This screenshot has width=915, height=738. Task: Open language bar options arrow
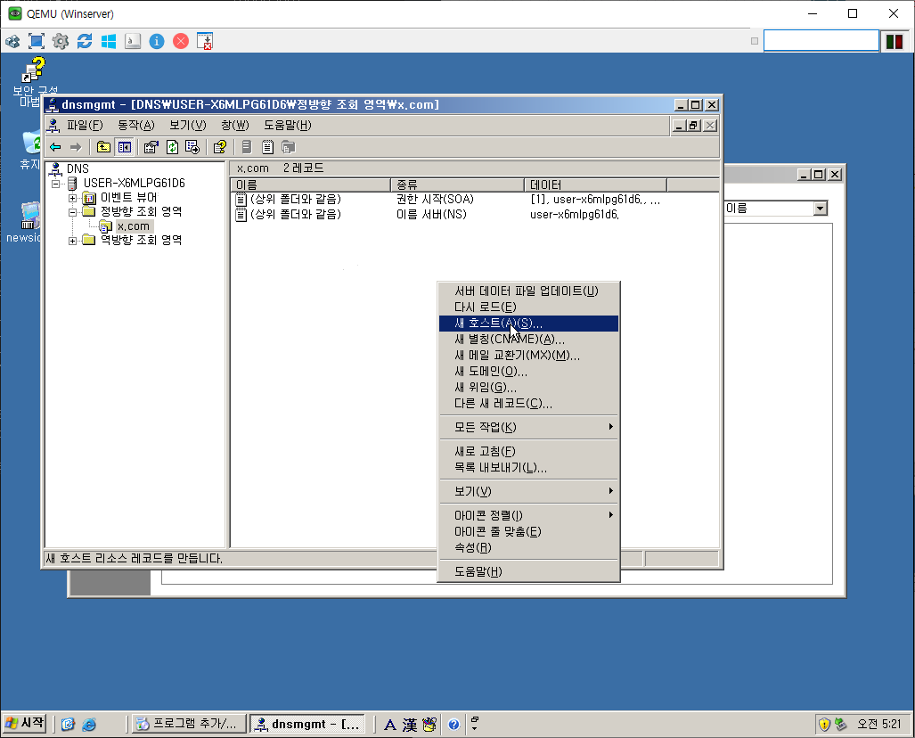coord(474,729)
